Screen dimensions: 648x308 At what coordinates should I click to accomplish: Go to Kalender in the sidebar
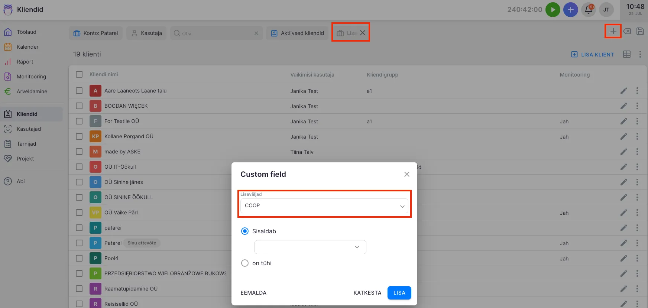pyautogui.click(x=27, y=47)
